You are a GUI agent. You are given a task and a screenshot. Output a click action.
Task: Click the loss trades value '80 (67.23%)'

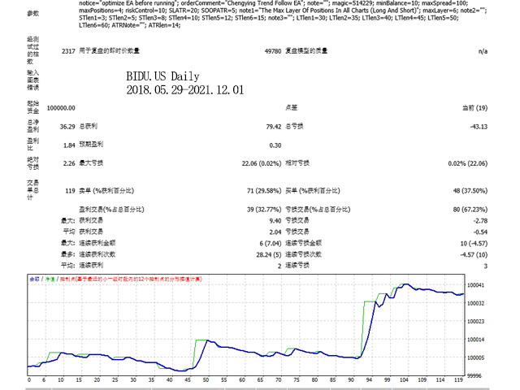[470, 210]
